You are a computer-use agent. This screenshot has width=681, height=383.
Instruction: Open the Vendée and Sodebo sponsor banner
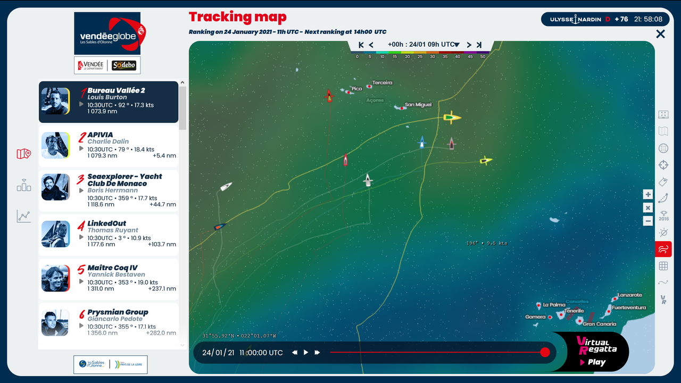(107, 65)
